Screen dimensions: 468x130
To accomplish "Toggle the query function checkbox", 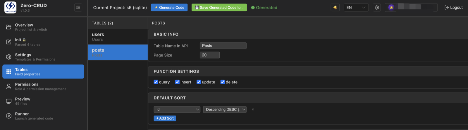I will point(156,82).
